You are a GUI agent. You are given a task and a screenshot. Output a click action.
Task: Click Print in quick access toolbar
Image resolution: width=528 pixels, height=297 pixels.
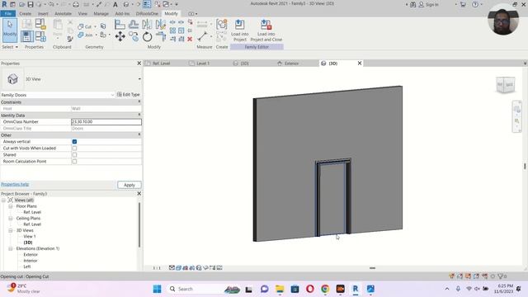76,4
